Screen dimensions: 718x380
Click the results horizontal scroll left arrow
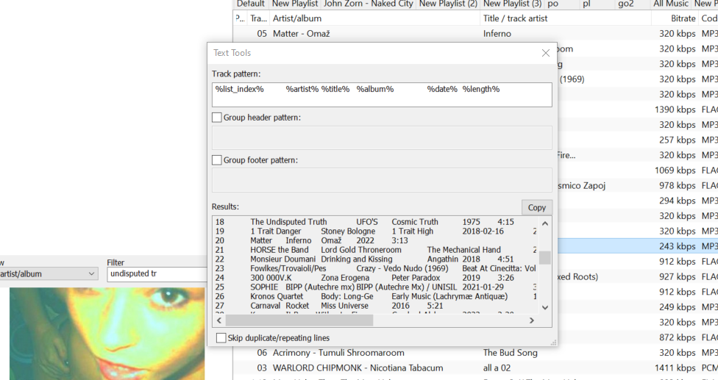[x=218, y=320]
